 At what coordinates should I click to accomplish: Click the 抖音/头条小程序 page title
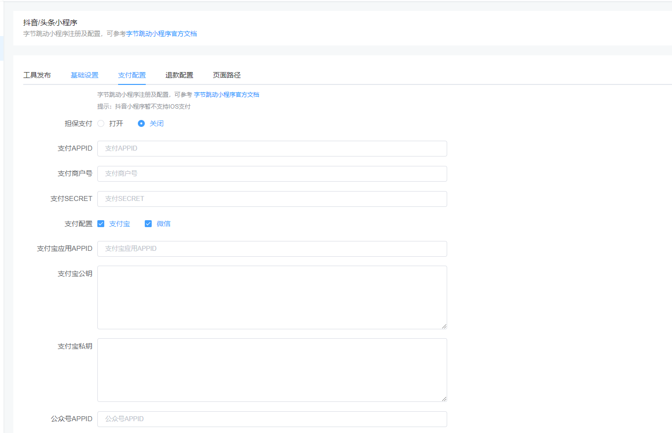(x=50, y=23)
